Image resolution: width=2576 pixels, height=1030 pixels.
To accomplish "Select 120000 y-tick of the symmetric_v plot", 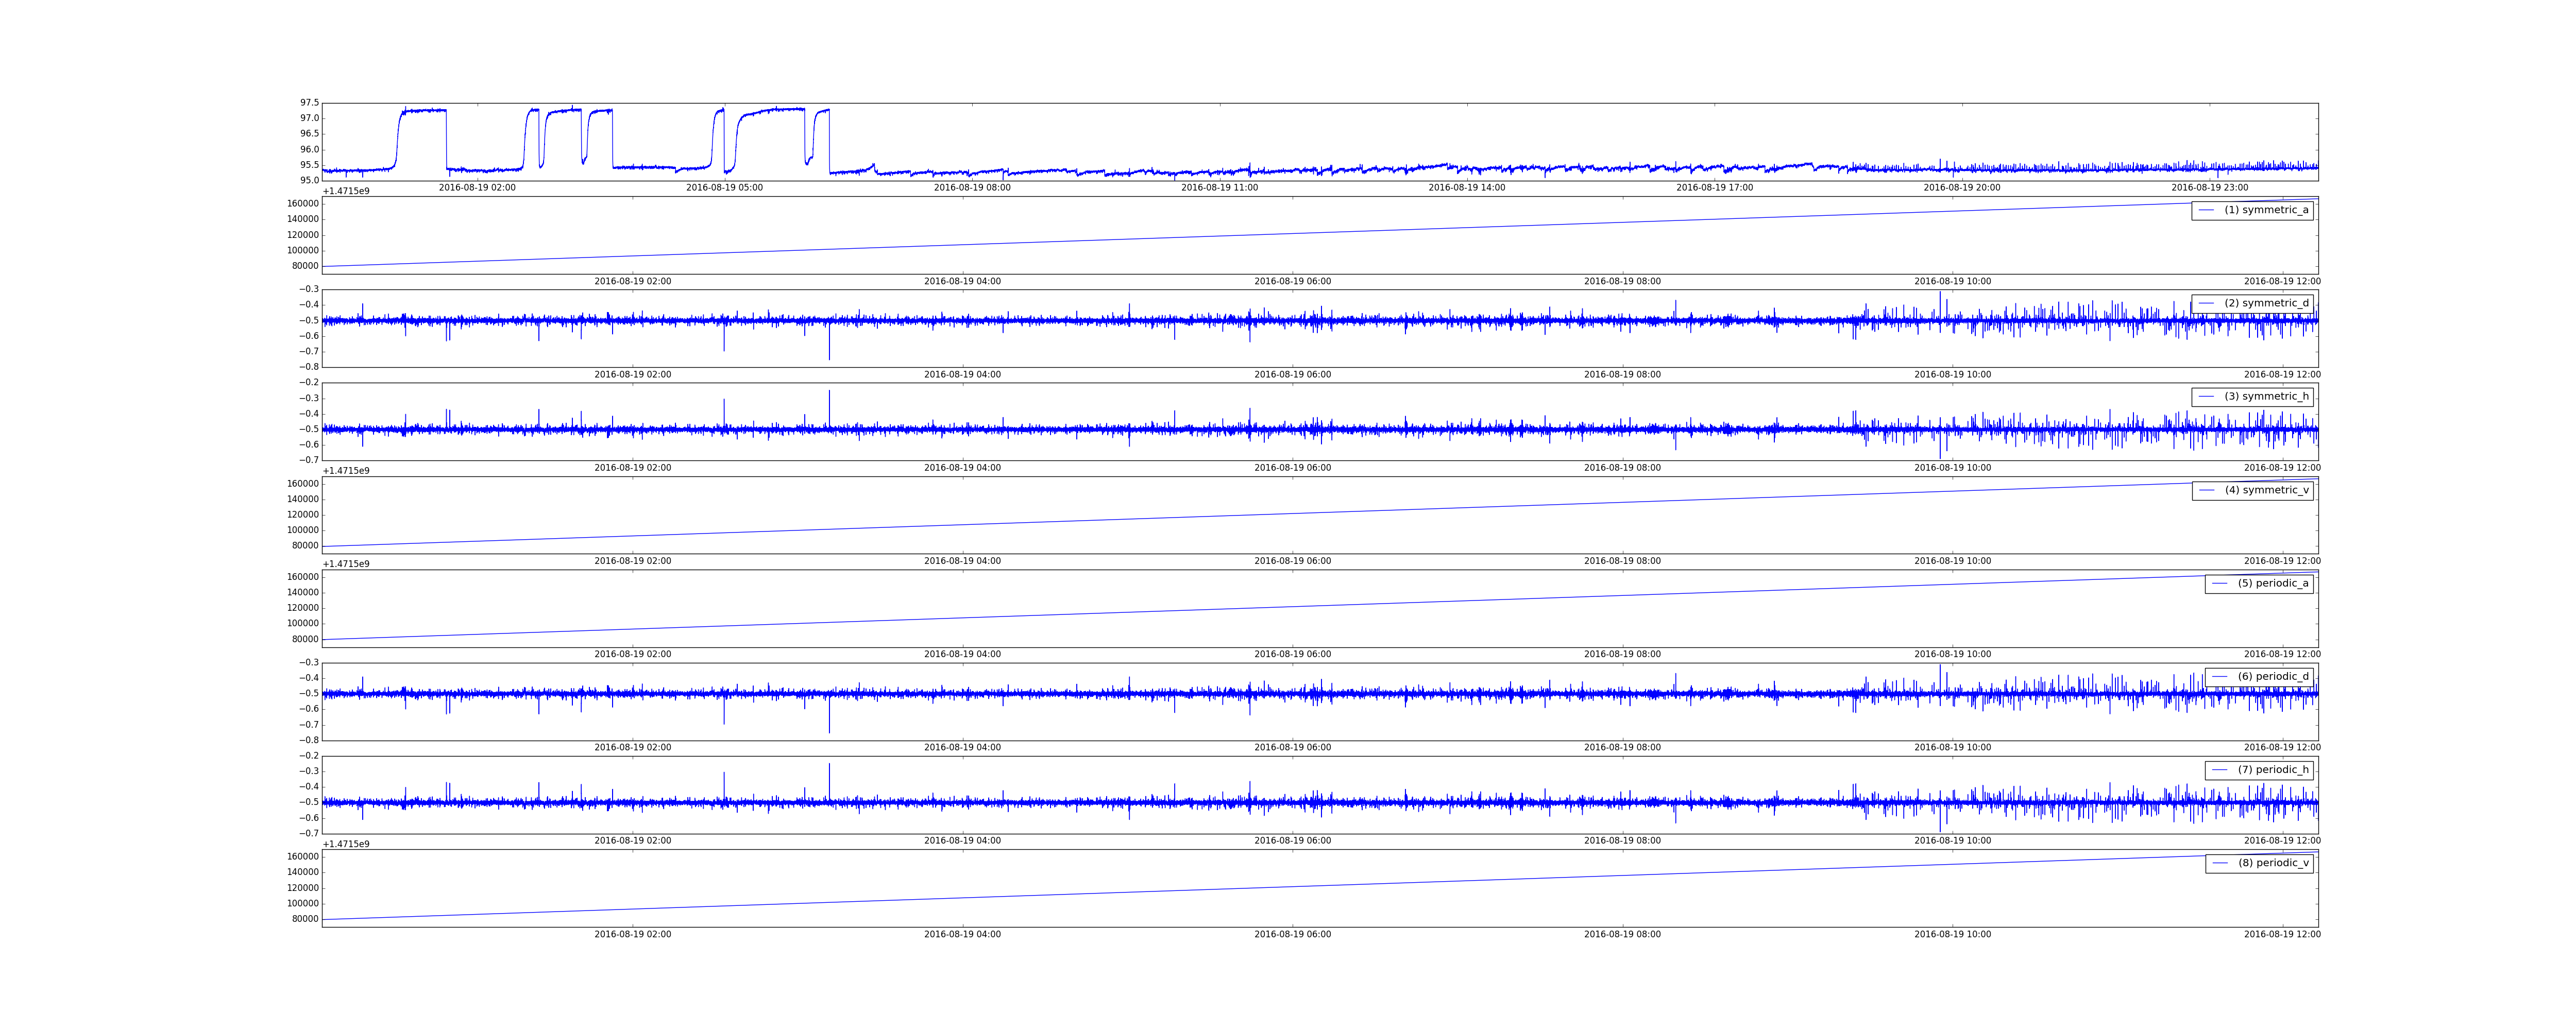I will 303,515.
